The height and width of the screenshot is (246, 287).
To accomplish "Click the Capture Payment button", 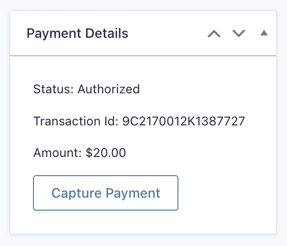I will pos(106,193).
